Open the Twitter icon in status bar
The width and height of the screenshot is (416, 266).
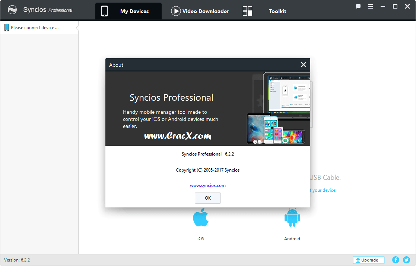click(x=406, y=260)
